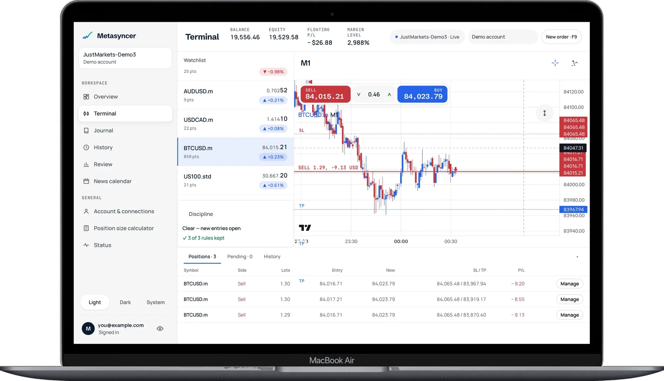
Task: Click the Balance value 19,556.46
Action: [x=245, y=37]
